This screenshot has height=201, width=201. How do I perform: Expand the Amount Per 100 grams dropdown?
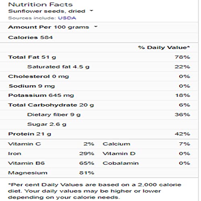pyautogui.click(x=96, y=27)
